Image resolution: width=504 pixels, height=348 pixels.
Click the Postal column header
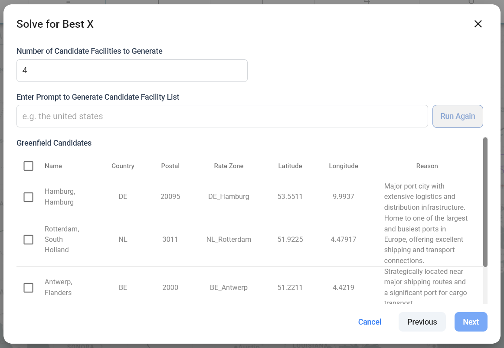pyautogui.click(x=170, y=166)
